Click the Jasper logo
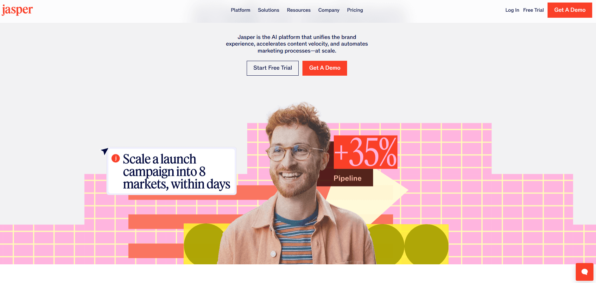The height and width of the screenshot is (283, 596). [x=17, y=10]
